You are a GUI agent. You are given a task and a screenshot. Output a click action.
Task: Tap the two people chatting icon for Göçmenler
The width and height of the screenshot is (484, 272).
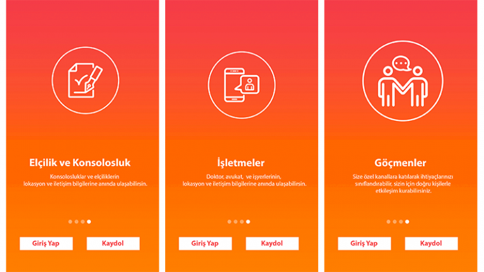[403, 81]
